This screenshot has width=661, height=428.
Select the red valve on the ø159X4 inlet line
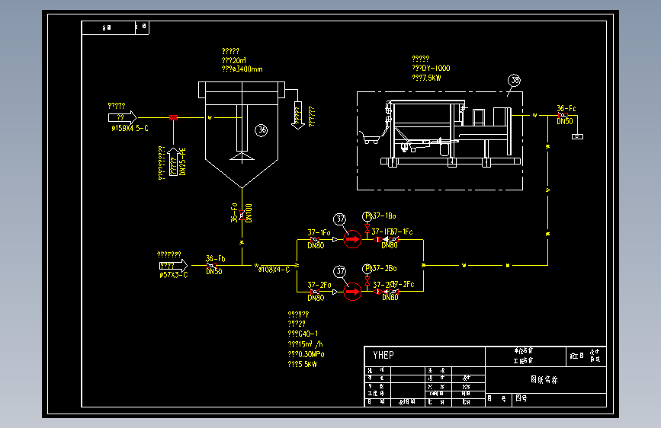[173, 117]
